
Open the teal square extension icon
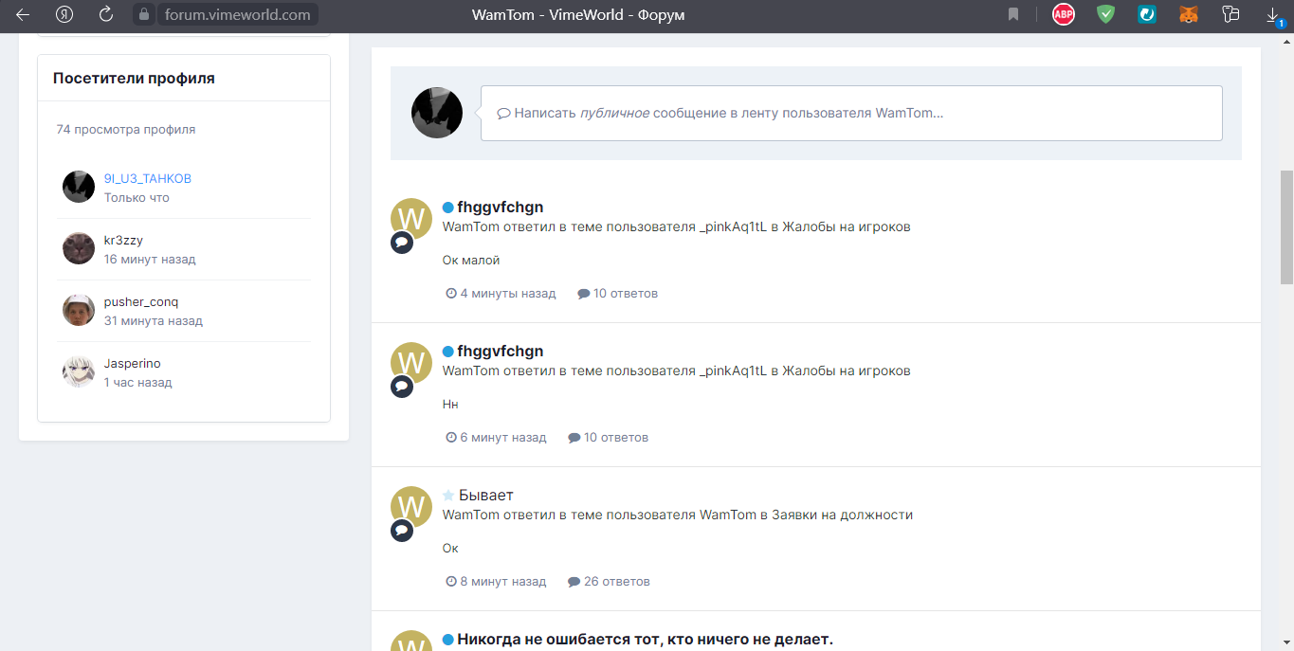click(x=1147, y=14)
